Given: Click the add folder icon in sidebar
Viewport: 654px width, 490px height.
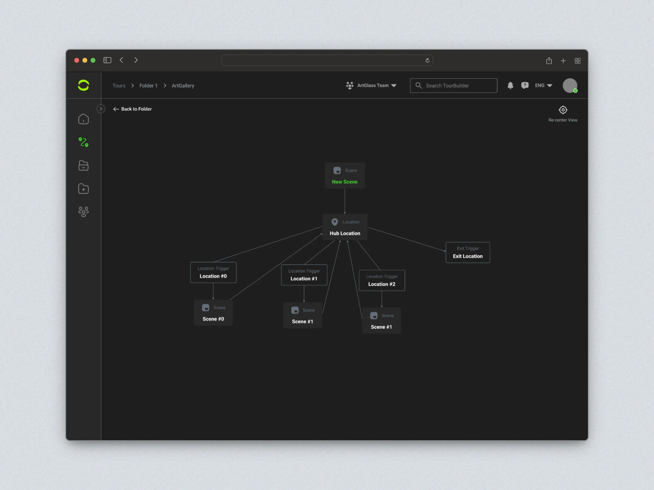Looking at the screenshot, I should (83, 189).
